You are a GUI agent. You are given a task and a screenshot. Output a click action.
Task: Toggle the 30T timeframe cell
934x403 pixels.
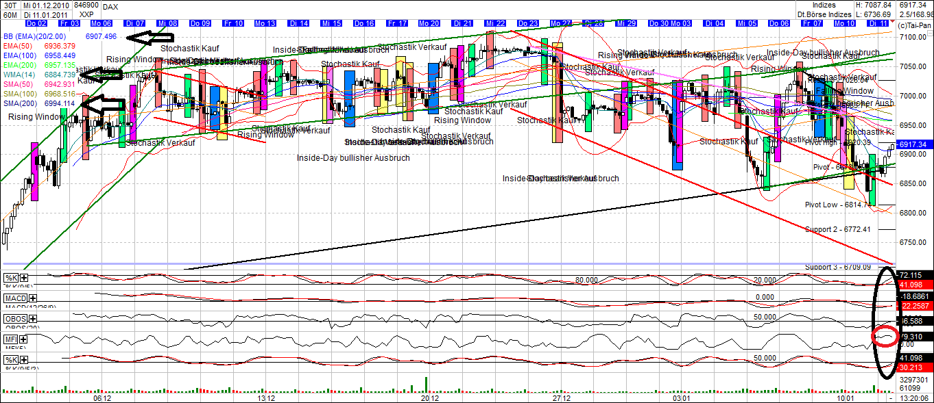(x=9, y=5)
